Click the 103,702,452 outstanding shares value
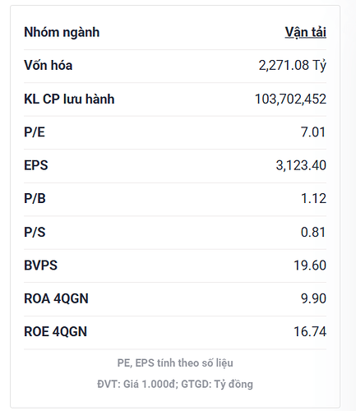This screenshot has height=411, width=356. point(290,99)
